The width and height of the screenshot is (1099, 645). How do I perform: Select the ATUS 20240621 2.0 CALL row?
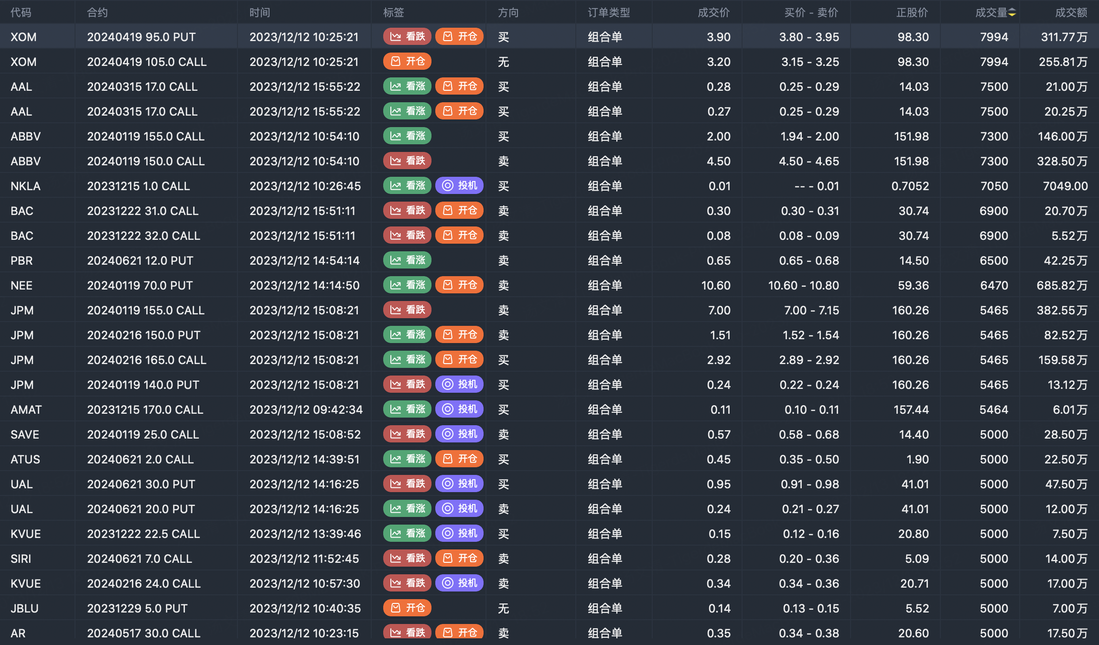(140, 459)
